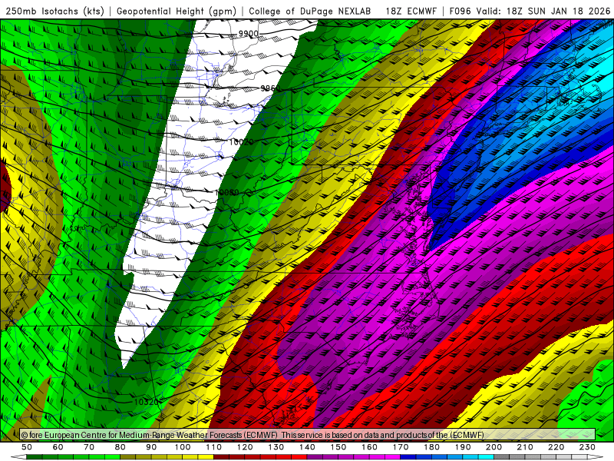Click the 80 value on the color scale

click(120, 447)
